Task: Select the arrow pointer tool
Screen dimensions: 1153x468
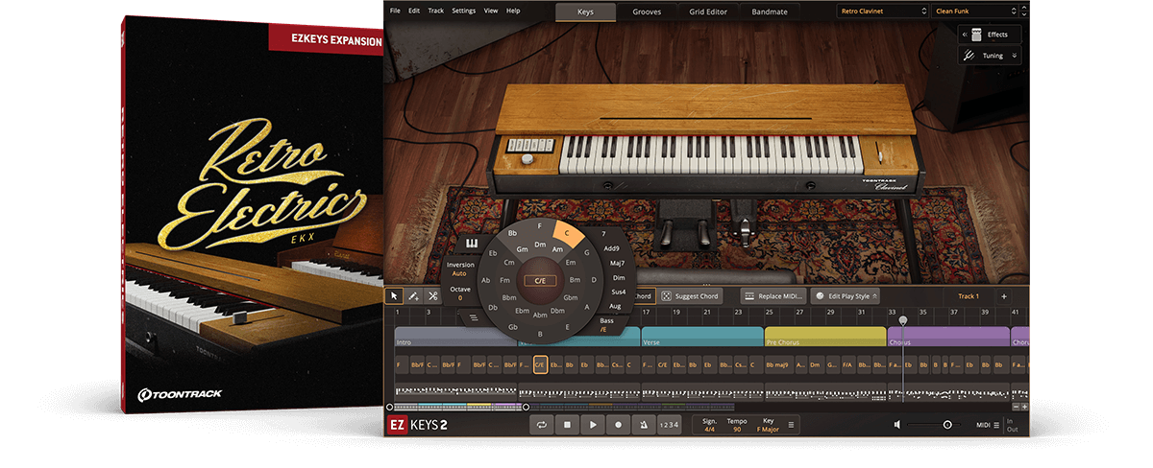Action: 394,296
